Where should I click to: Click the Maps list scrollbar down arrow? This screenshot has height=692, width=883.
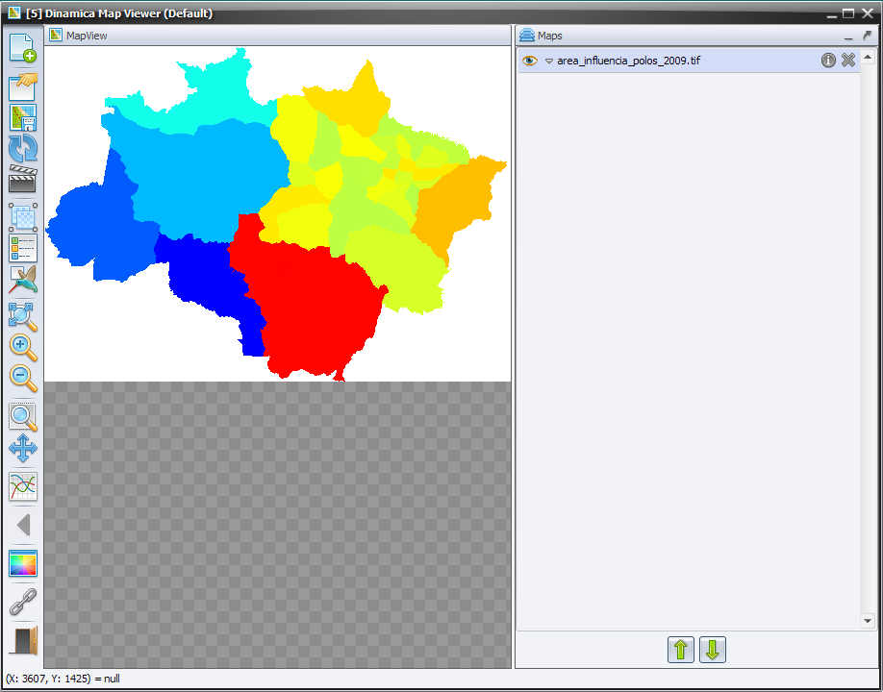coord(868,621)
